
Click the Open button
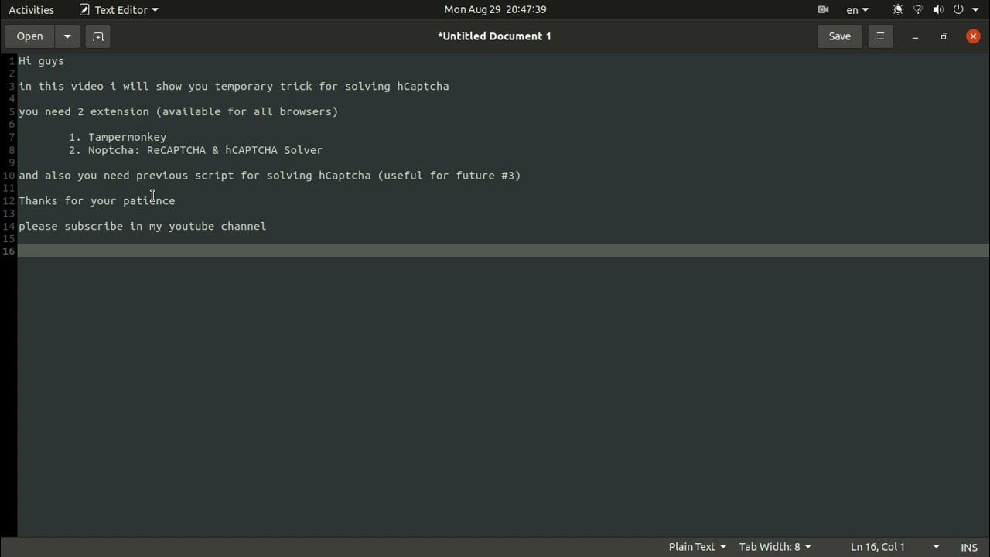click(30, 36)
